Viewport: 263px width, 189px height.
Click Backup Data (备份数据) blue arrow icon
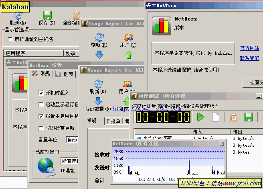[98, 101]
